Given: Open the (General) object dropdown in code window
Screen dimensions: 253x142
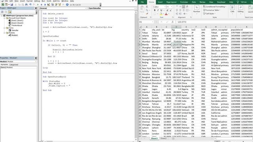Looking at the screenshot, I should tap(86, 8).
